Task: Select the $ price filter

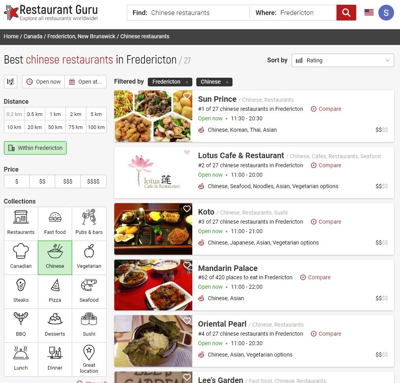Action: (x=17, y=181)
